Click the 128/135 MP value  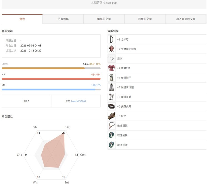tap(96, 85)
